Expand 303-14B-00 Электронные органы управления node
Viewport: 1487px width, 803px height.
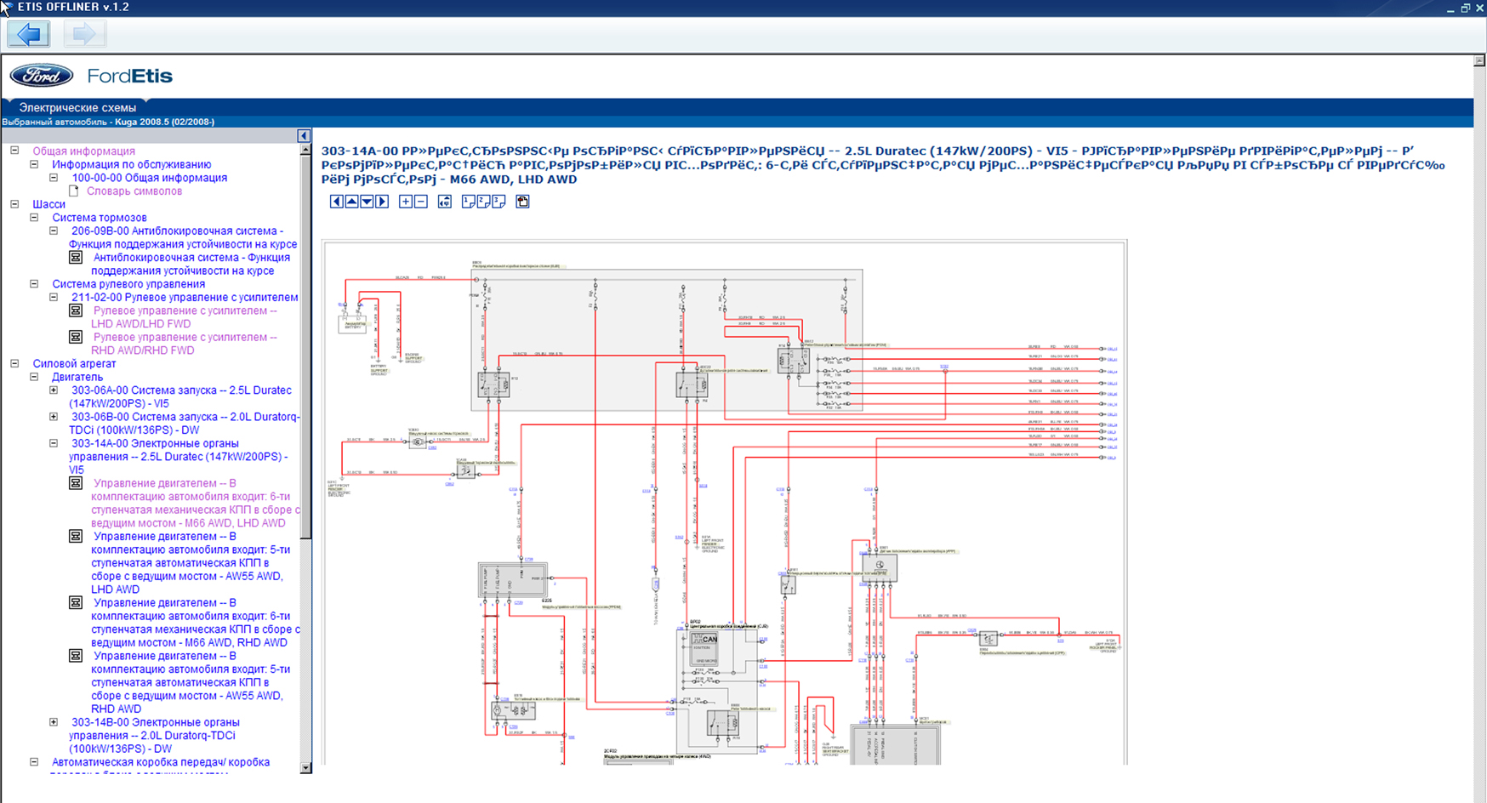tap(54, 722)
